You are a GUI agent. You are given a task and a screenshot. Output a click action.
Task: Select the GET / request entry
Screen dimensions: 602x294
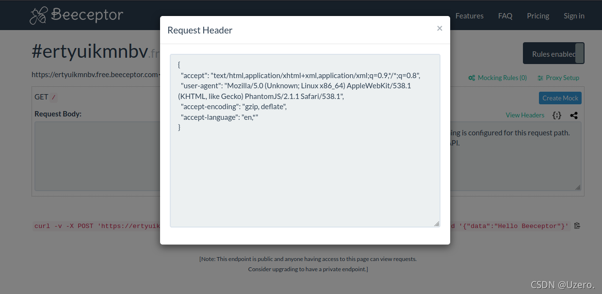point(44,97)
